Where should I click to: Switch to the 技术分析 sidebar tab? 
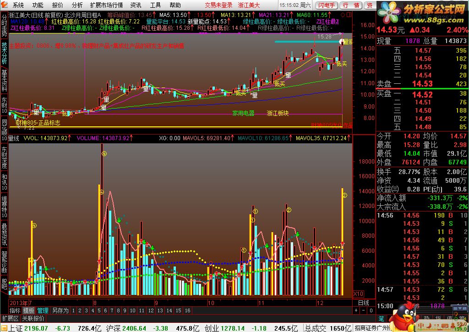(x=4, y=53)
